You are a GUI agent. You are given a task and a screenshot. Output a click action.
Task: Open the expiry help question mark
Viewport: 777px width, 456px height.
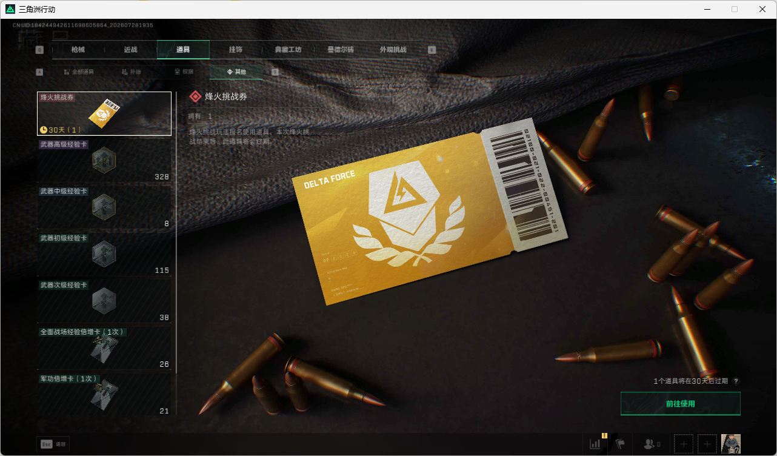point(736,381)
